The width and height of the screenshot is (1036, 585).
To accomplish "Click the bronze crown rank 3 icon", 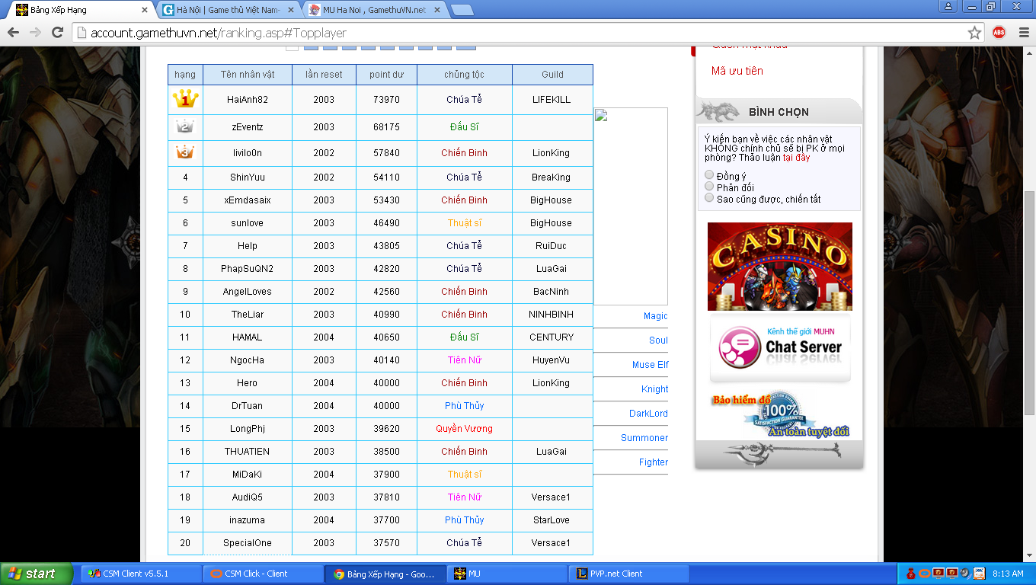I will tap(184, 152).
